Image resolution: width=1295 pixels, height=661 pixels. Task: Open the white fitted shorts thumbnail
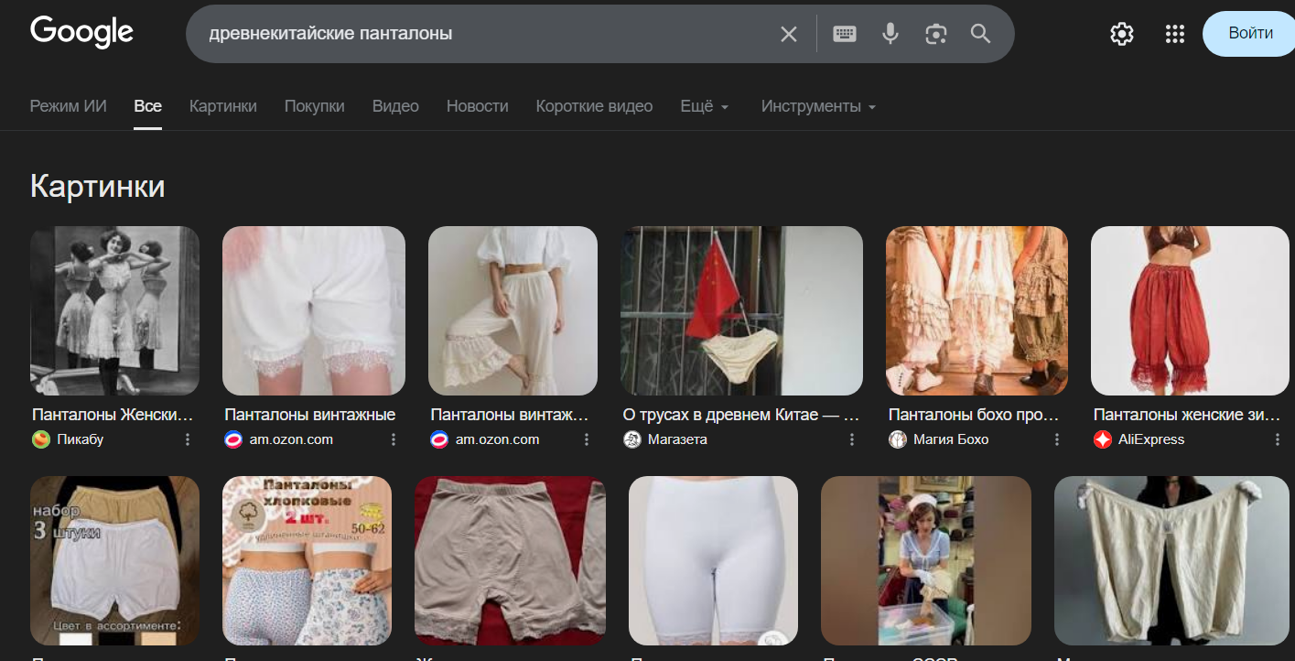(x=713, y=560)
